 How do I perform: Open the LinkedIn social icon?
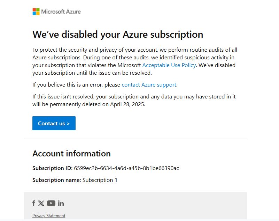point(61,203)
